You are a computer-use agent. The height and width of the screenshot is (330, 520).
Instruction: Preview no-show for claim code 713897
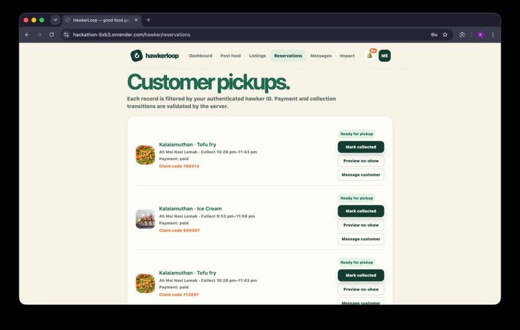pos(361,289)
